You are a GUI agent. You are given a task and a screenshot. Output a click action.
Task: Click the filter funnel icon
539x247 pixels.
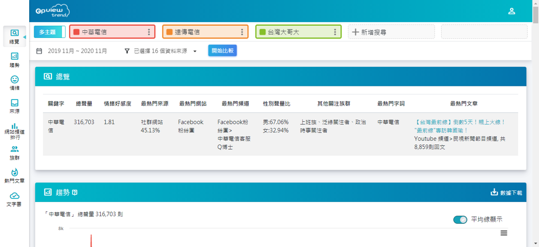click(127, 51)
